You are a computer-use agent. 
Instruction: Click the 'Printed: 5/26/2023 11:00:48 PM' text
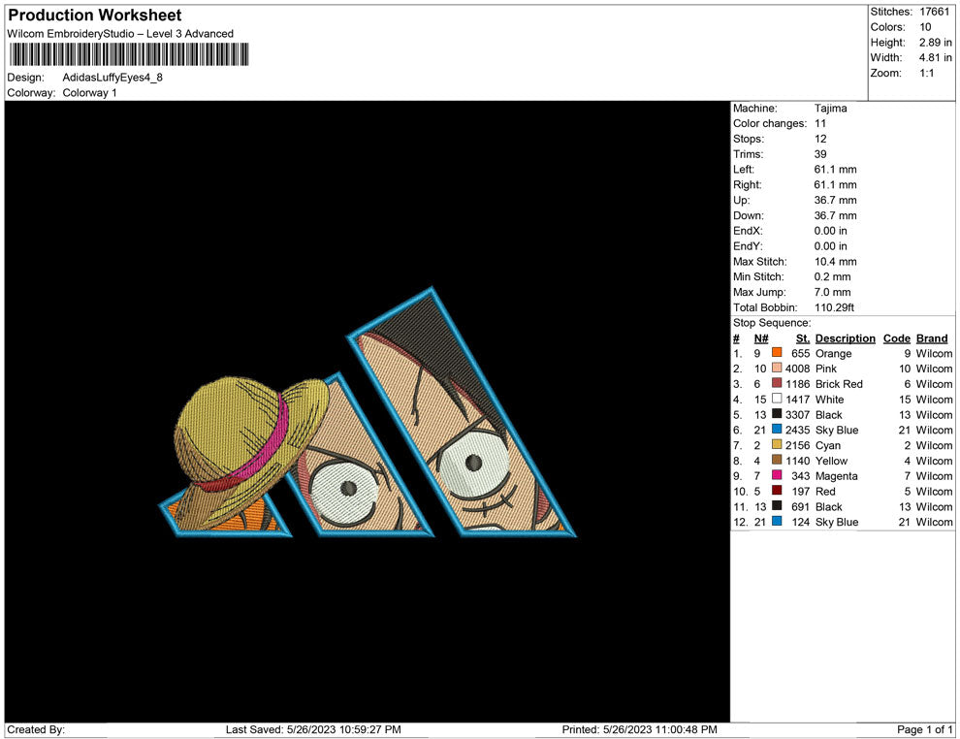pos(640,729)
